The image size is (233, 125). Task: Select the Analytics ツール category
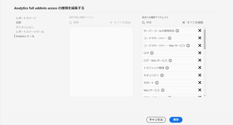coord(25,36)
